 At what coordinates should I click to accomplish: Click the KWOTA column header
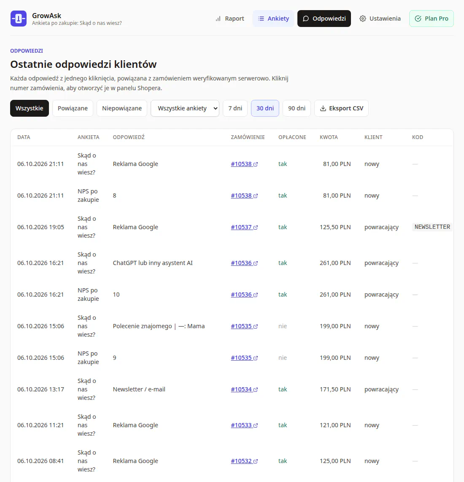[329, 137]
